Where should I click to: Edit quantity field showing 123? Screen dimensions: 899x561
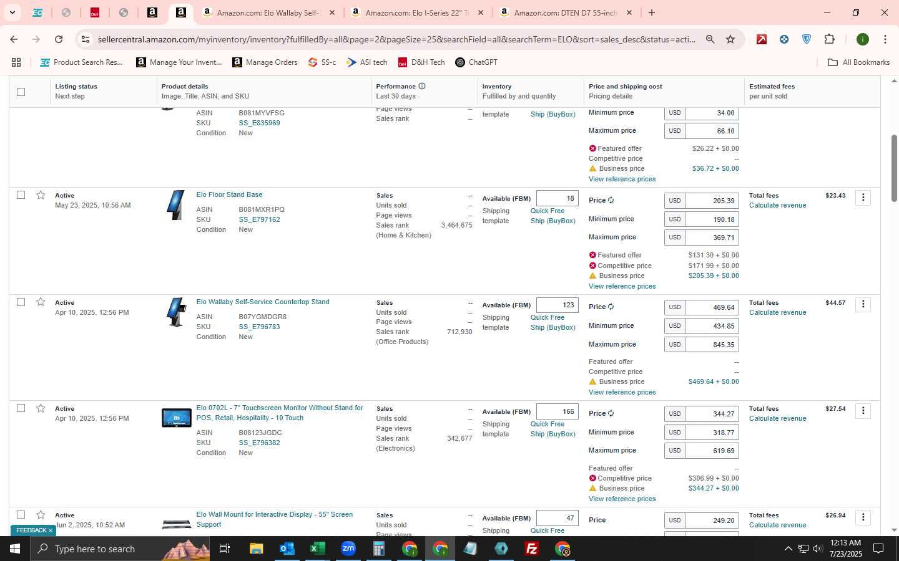tap(557, 305)
